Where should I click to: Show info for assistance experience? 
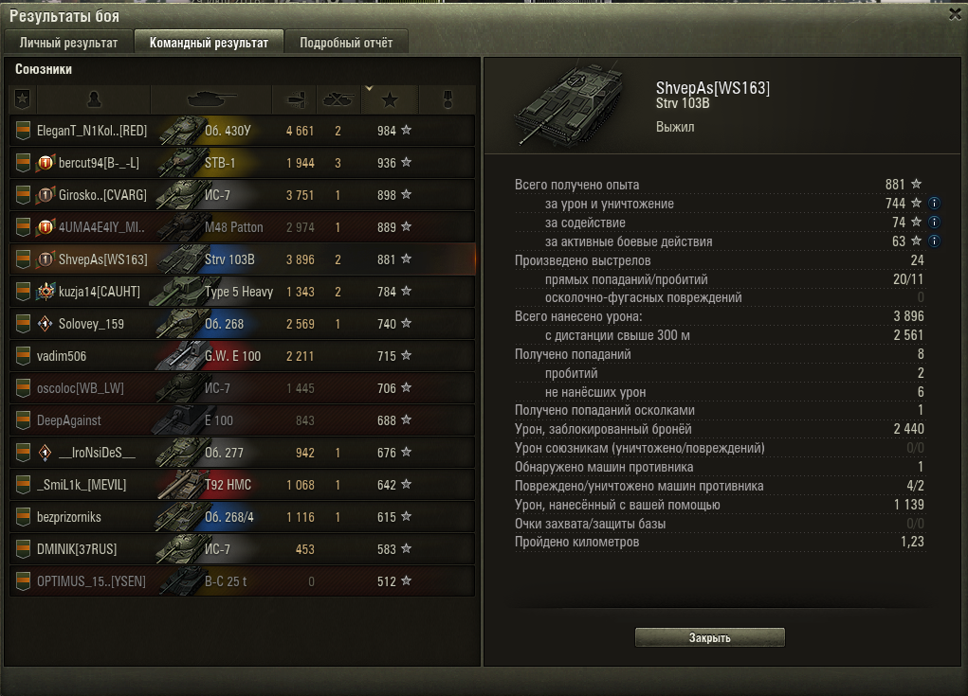(x=934, y=222)
